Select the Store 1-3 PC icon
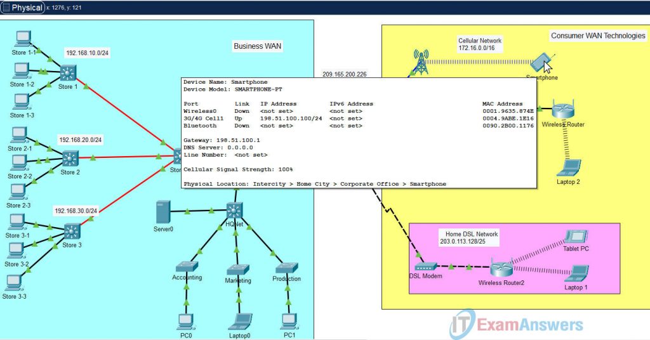The width and height of the screenshot is (650, 340). (21, 101)
